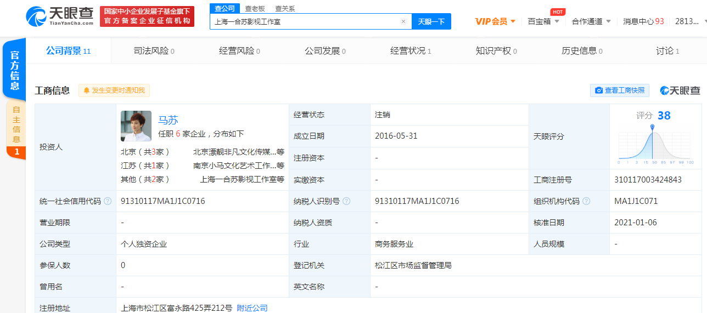Click the company name search input field
This screenshot has height=313, width=707.
[305, 22]
